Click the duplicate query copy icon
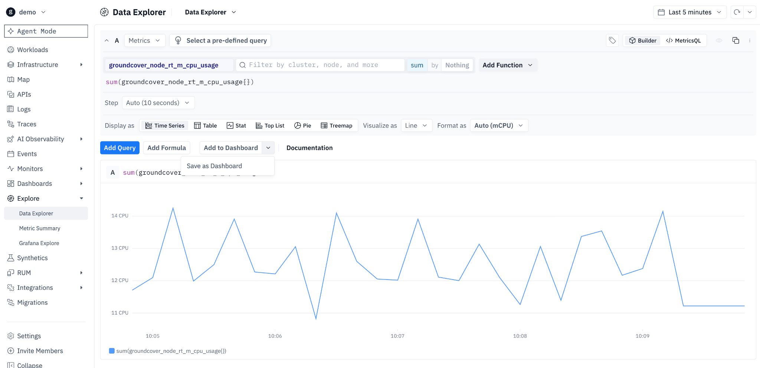 click(736, 41)
